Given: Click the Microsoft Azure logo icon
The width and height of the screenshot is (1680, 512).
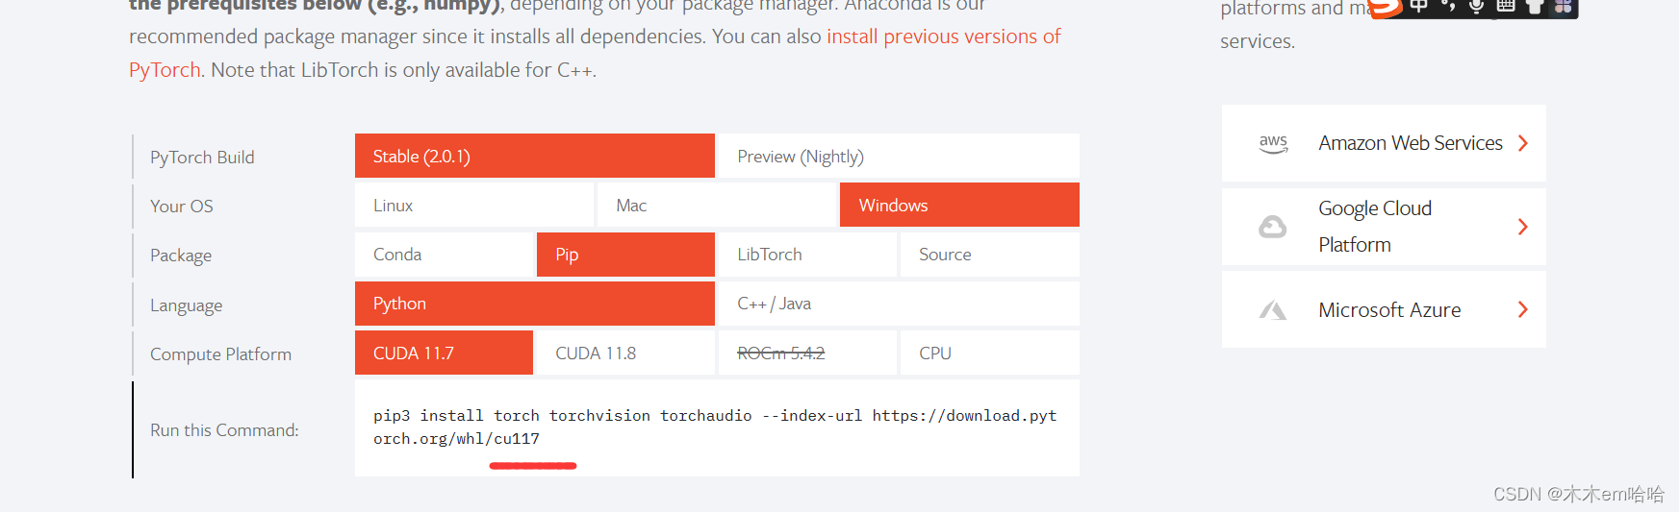Looking at the screenshot, I should (x=1273, y=310).
